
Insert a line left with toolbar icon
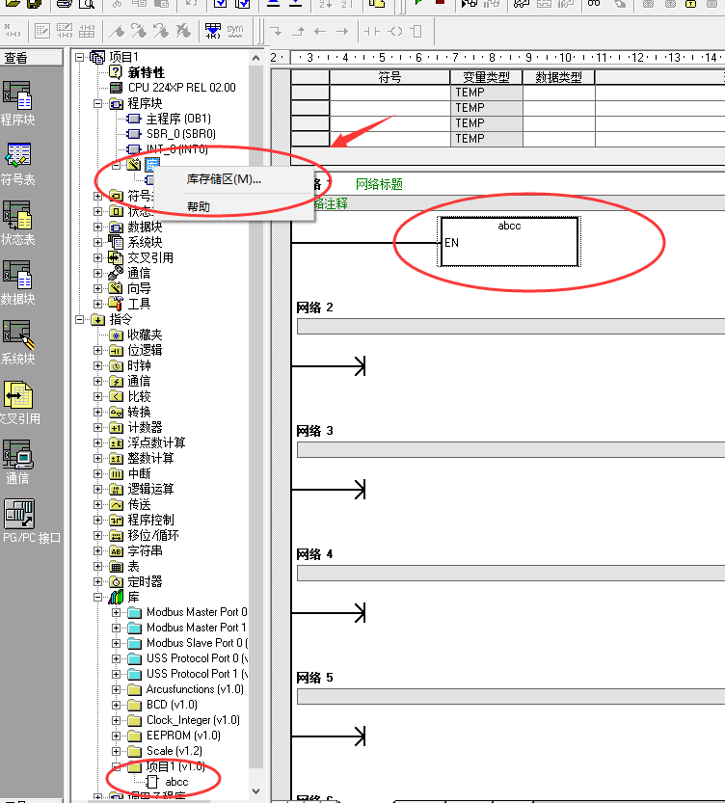pos(320,31)
